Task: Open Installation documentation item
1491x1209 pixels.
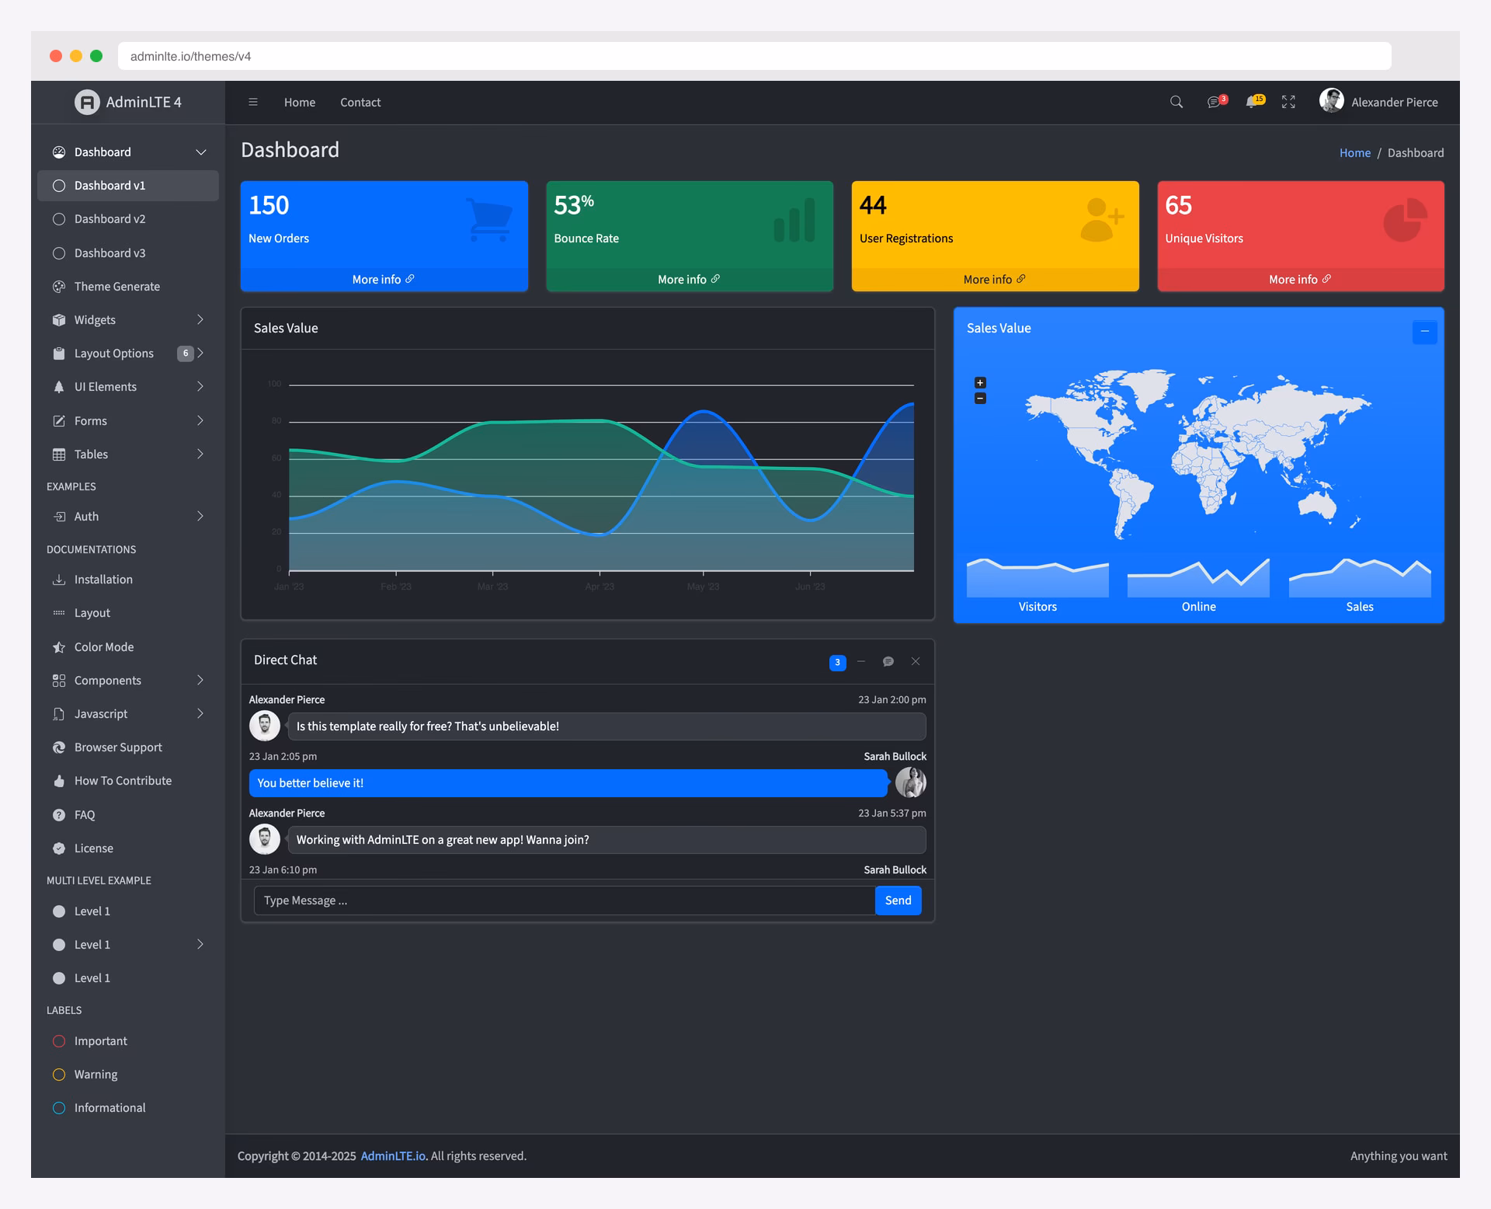Action: pos(128,580)
